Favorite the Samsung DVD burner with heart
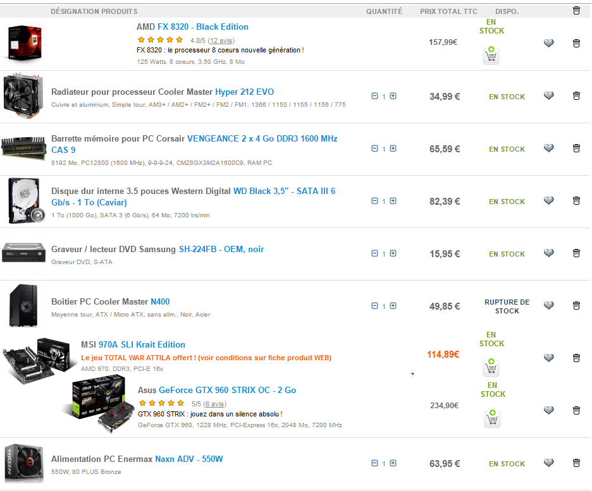This screenshot has height=491, width=592. click(x=548, y=253)
